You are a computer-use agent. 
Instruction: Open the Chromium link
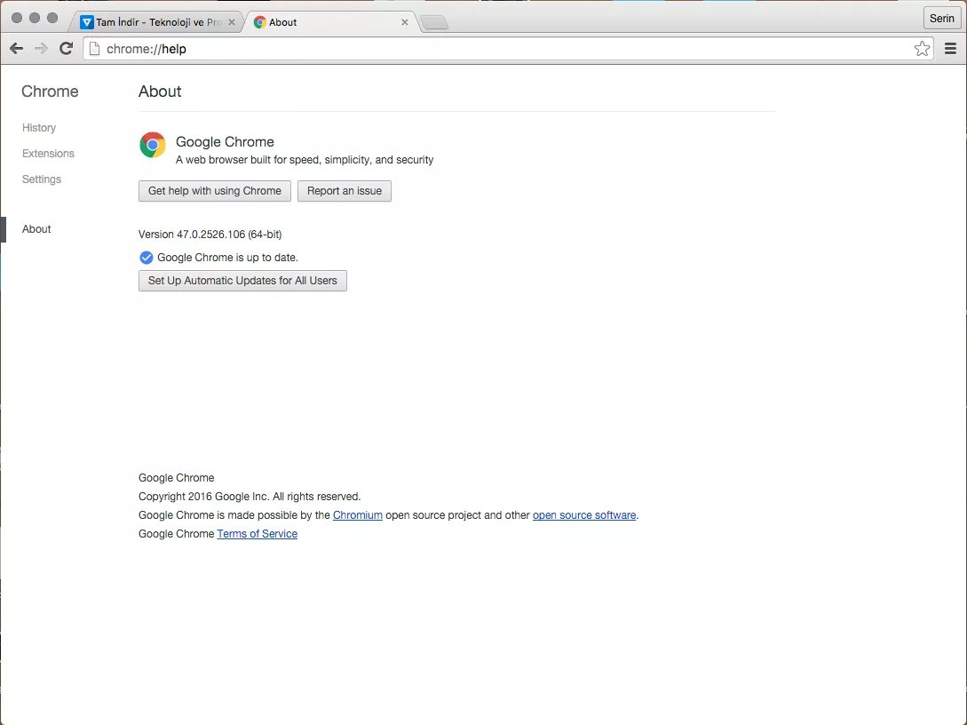[358, 515]
